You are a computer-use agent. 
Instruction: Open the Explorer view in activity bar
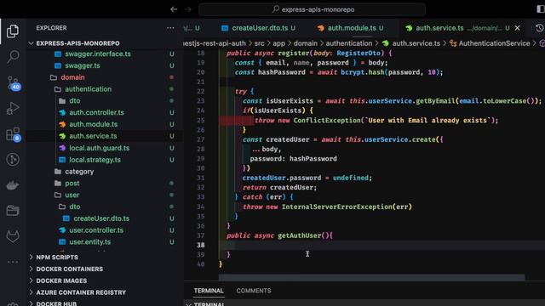[x=13, y=31]
